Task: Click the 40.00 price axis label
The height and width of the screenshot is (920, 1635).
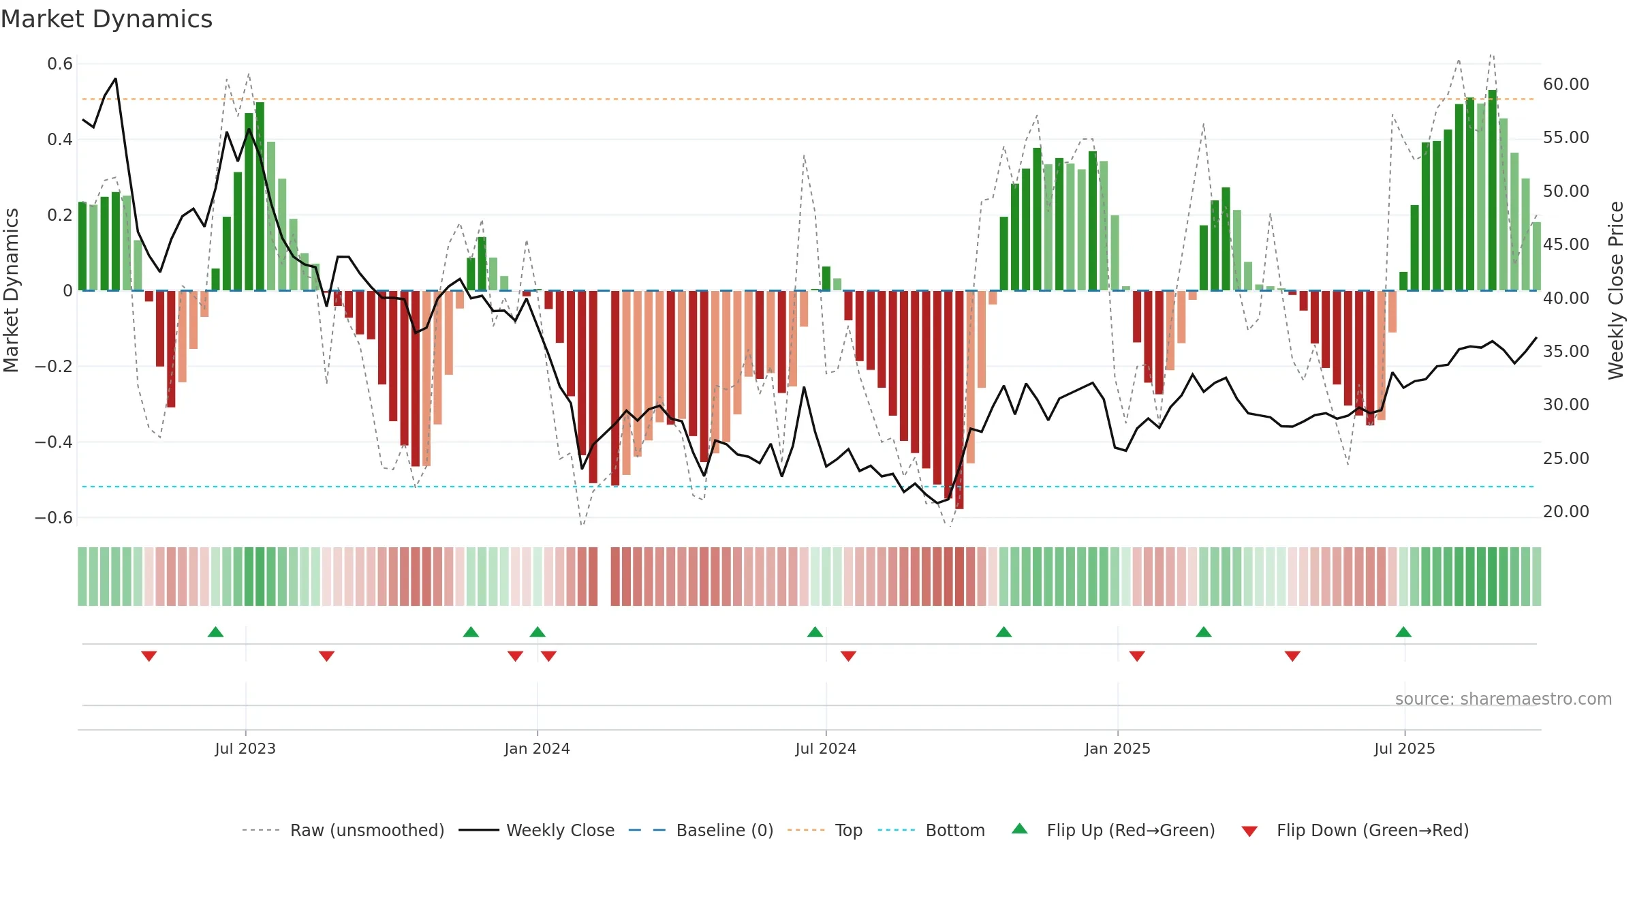Action: click(x=1566, y=298)
